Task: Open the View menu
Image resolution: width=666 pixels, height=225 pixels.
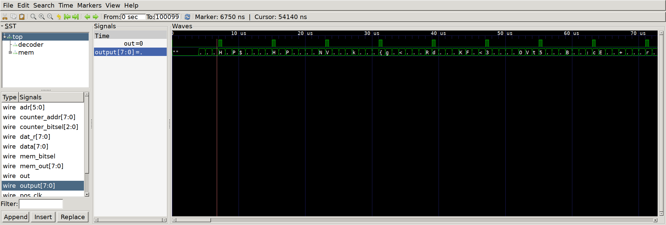Action: click(x=113, y=5)
